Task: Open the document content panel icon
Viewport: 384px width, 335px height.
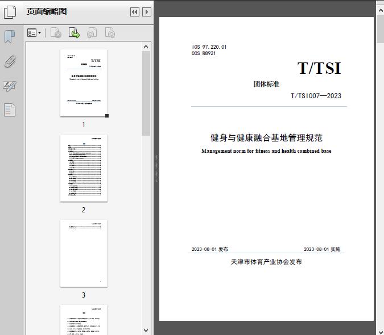Action: click(10, 110)
